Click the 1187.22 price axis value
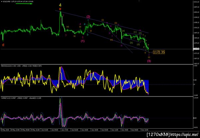Viewport: 200px width, 138px height. pos(196,33)
